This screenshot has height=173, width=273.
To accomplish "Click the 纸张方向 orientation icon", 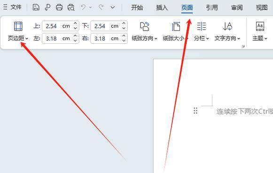I will [145, 26].
